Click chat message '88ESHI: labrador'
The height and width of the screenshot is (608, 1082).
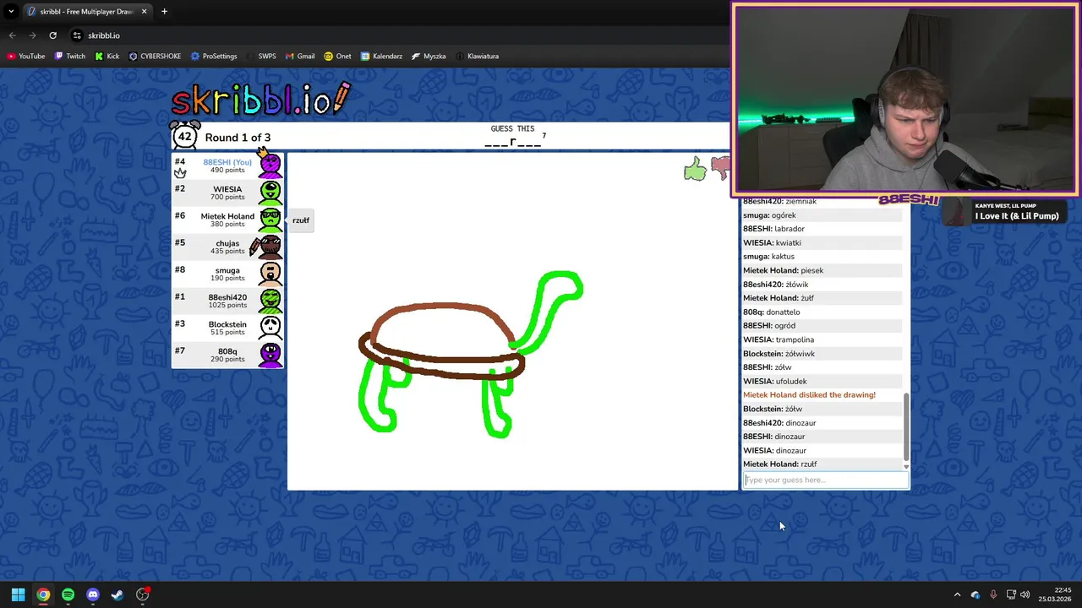pos(773,229)
